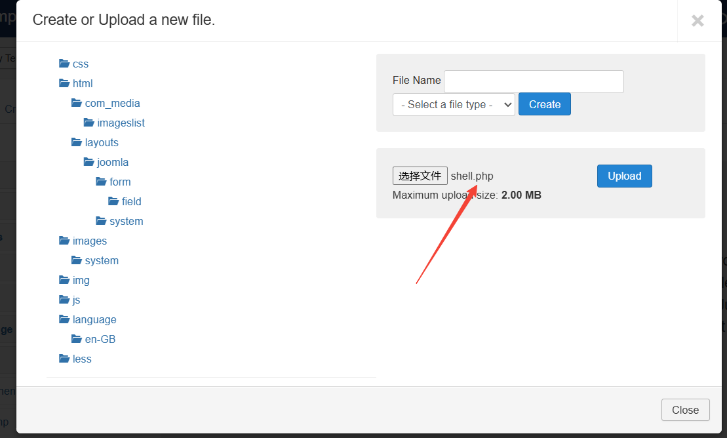Click the layouts folder icon
The height and width of the screenshot is (438, 727).
point(77,142)
